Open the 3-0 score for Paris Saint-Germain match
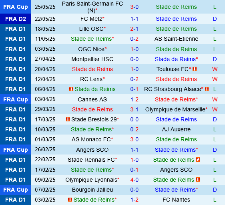The height and width of the screenshot is (206, 225). point(134,7)
